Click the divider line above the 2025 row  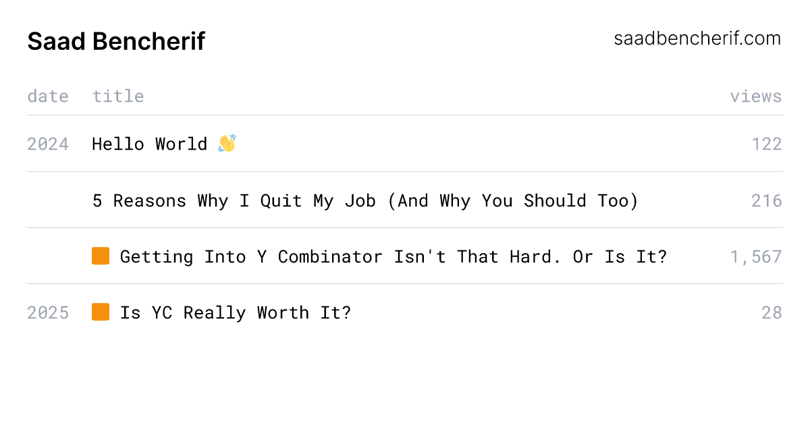click(405, 284)
